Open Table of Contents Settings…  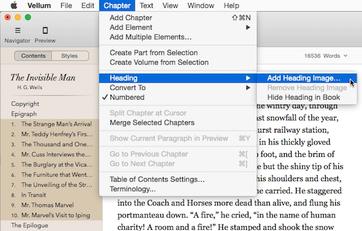coord(178,179)
